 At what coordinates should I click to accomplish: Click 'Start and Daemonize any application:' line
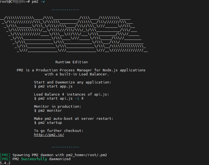72,82
